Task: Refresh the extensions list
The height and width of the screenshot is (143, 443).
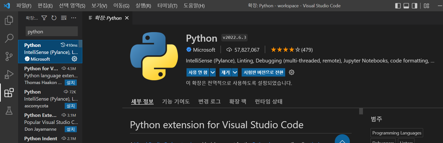Action: (54, 18)
